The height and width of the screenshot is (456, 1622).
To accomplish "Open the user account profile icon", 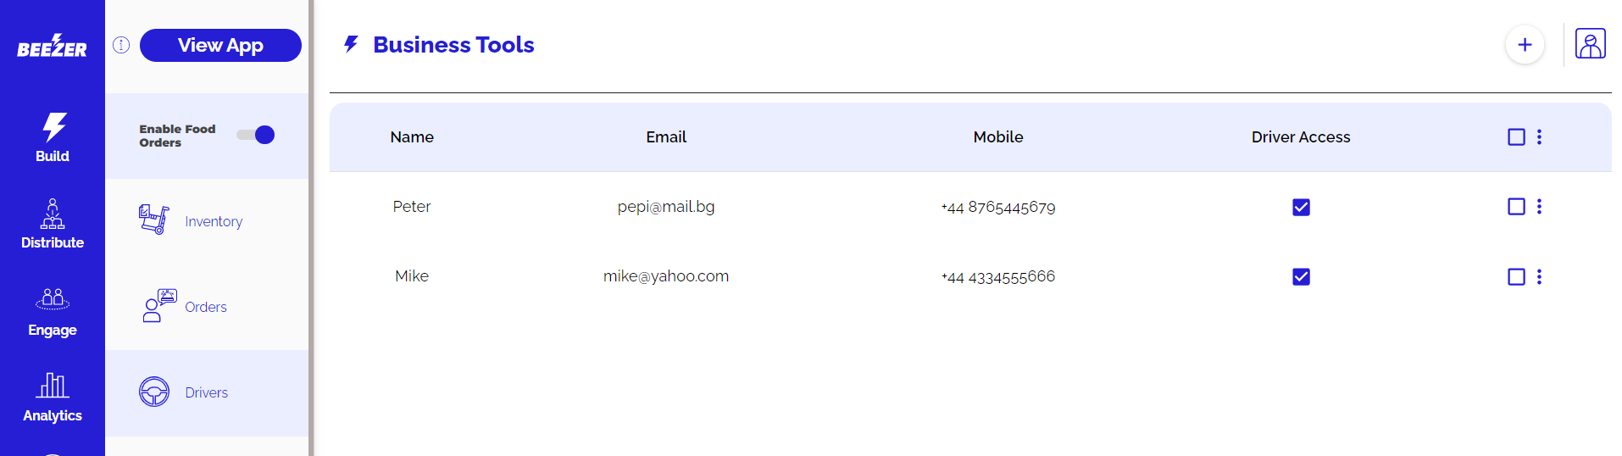I will tap(1590, 44).
